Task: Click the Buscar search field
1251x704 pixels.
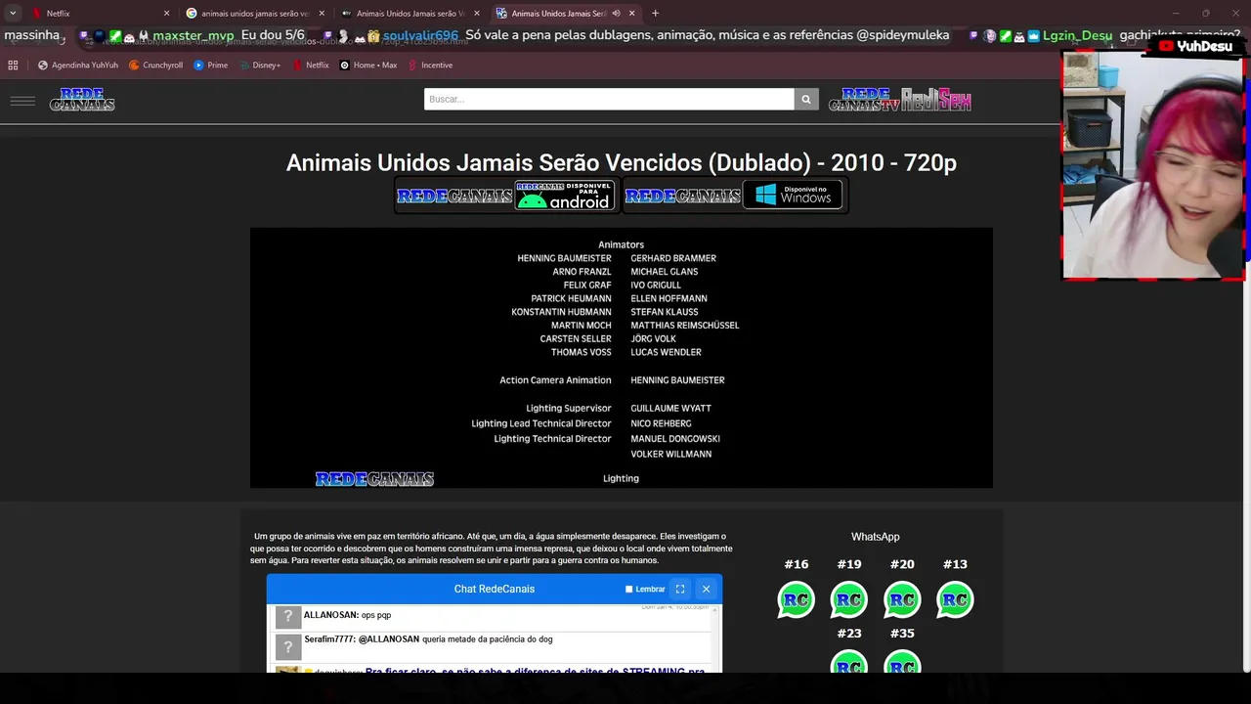Action: (x=609, y=99)
